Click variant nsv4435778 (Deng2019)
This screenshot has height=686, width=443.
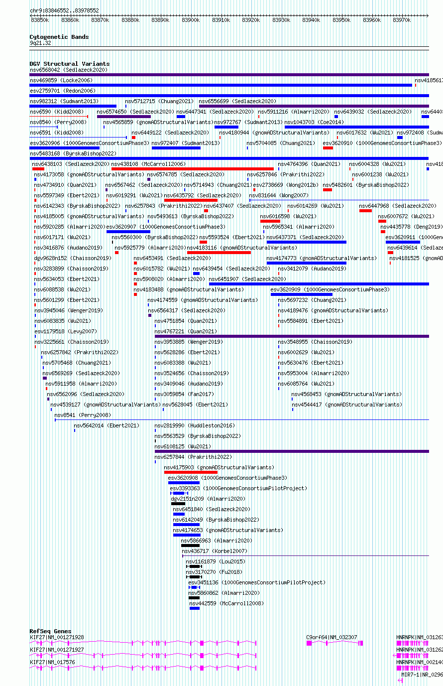point(411,227)
